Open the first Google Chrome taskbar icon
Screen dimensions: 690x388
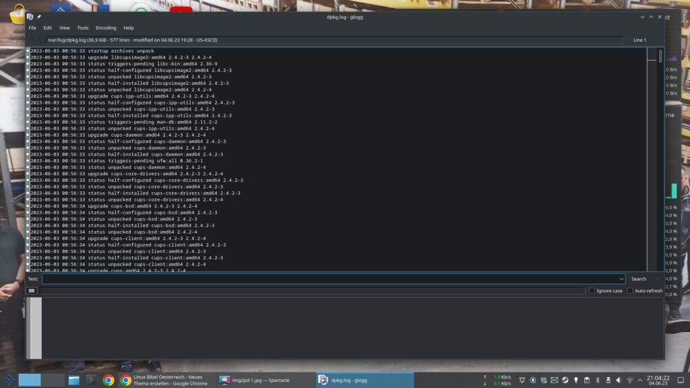108,380
